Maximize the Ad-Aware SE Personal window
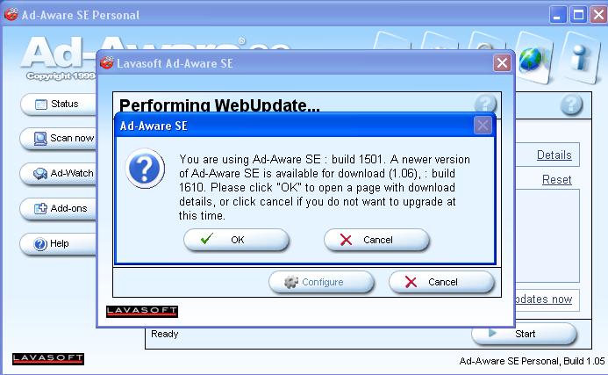 click(x=578, y=15)
